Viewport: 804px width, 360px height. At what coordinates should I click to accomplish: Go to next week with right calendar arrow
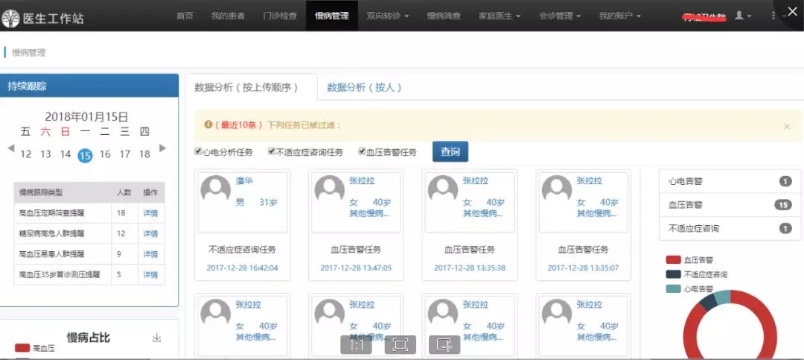click(x=163, y=148)
